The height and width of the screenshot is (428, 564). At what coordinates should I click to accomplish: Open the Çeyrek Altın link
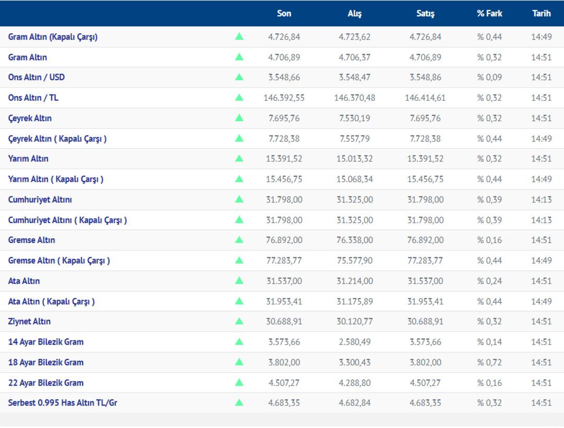[30, 118]
